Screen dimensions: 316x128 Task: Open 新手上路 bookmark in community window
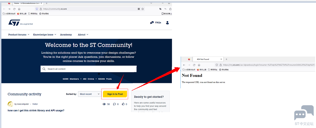pos(22,14)
